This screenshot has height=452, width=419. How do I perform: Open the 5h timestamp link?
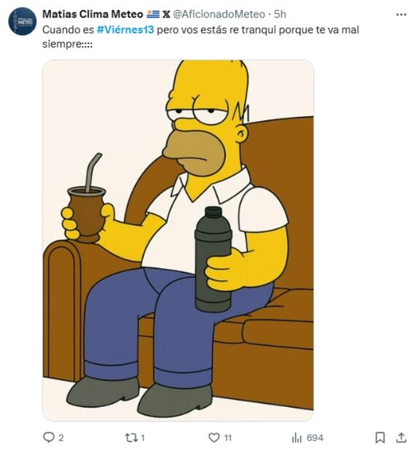point(280,14)
